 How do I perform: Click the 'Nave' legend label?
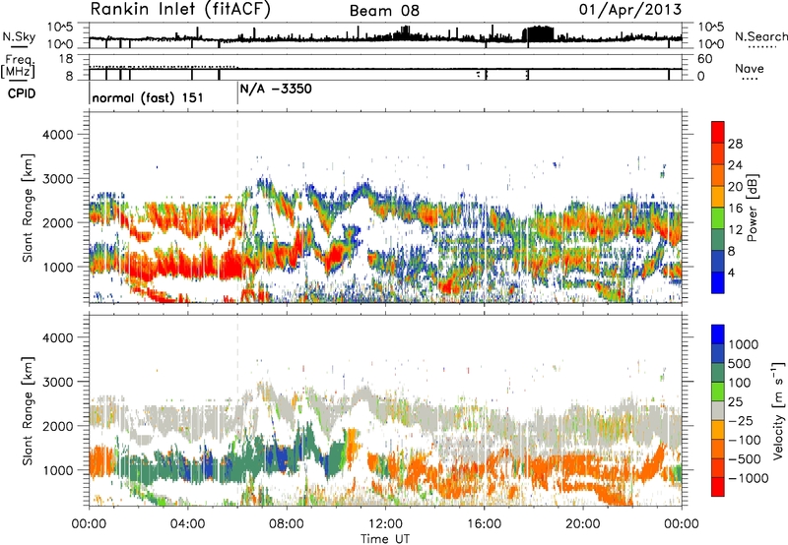(750, 69)
